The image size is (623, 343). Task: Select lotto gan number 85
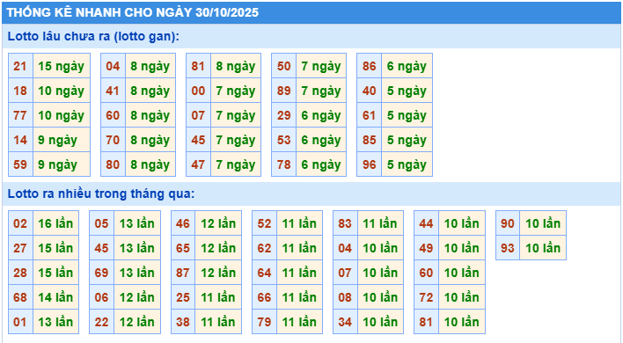369,140
